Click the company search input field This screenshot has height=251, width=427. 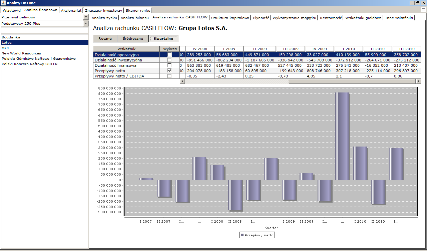click(x=45, y=30)
